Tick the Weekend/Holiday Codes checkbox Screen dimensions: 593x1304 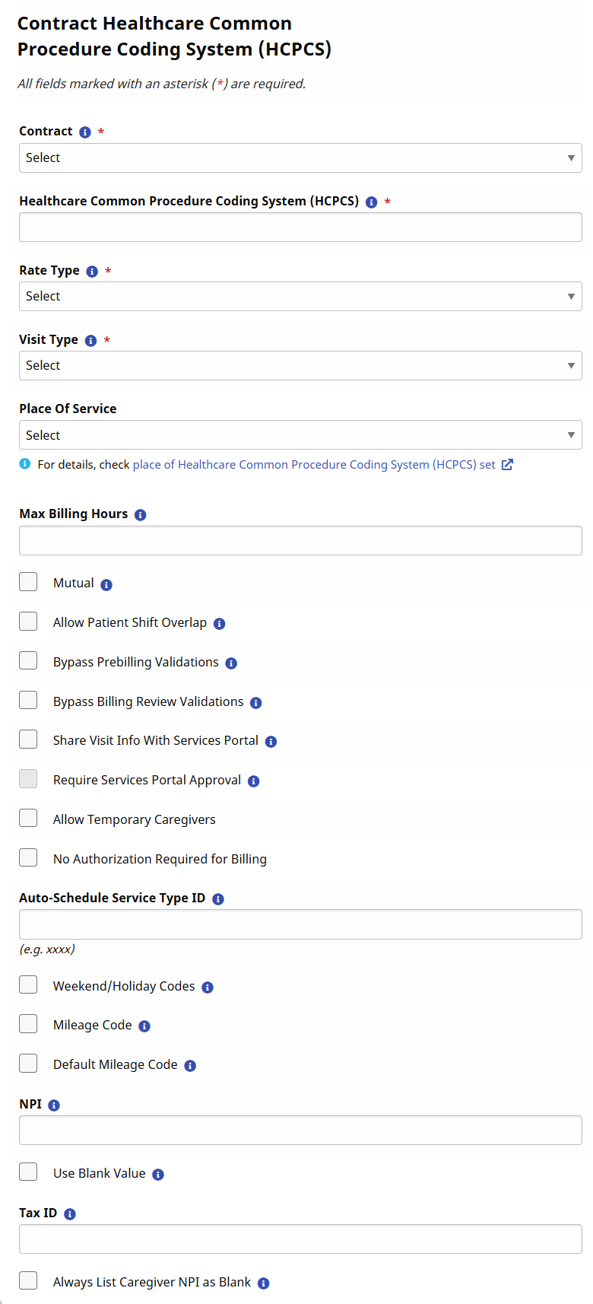(x=28, y=984)
